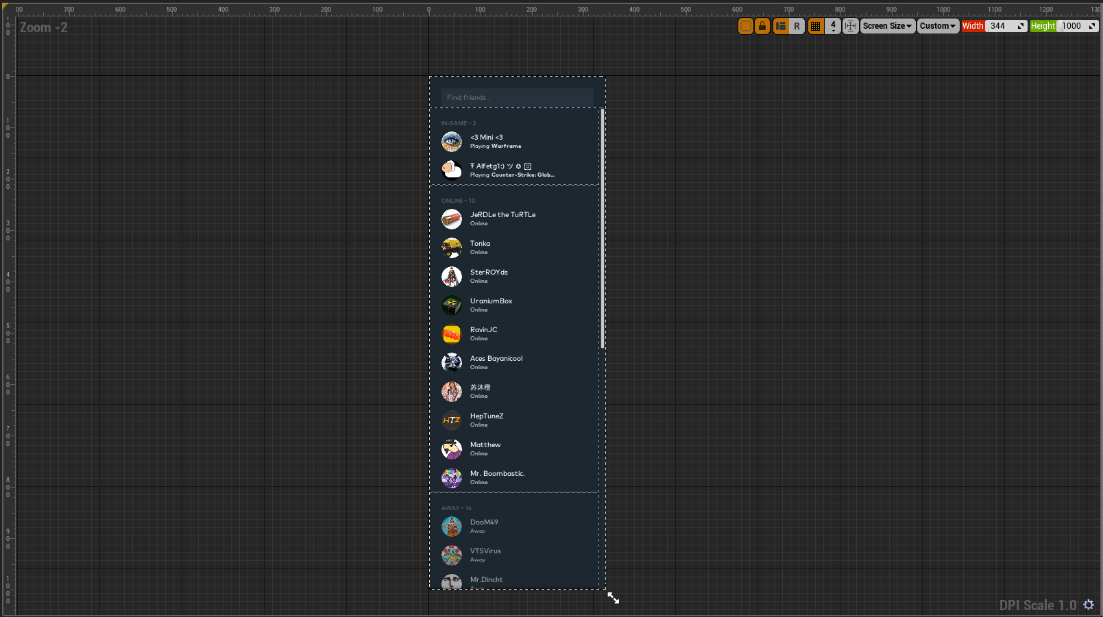Image resolution: width=1103 pixels, height=617 pixels.
Task: Toggle layout flow mode icon
Action: (780, 26)
